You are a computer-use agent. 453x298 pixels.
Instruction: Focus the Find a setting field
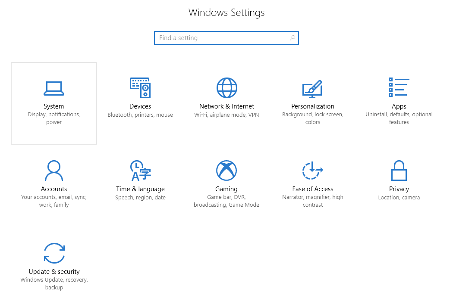tap(226, 38)
